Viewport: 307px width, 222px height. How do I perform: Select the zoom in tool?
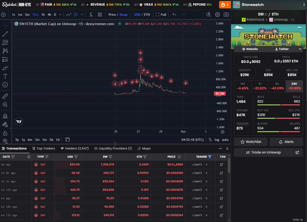point(5,104)
